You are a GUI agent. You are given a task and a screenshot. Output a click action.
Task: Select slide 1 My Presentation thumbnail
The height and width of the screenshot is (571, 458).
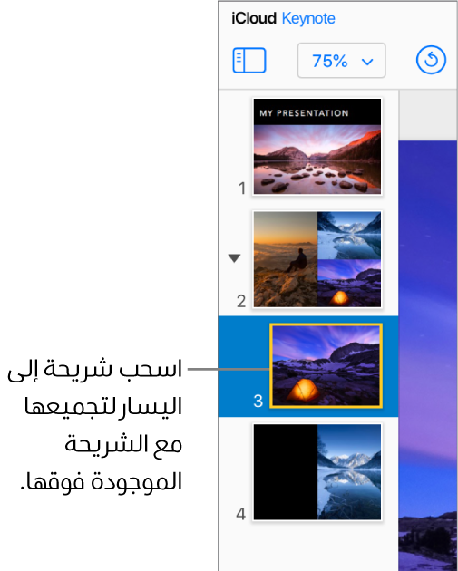coord(317,147)
